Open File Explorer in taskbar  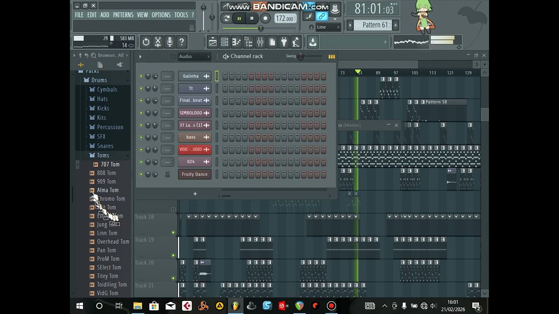pos(138,306)
